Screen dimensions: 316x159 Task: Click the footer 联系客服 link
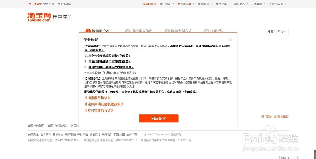(x=70, y=134)
